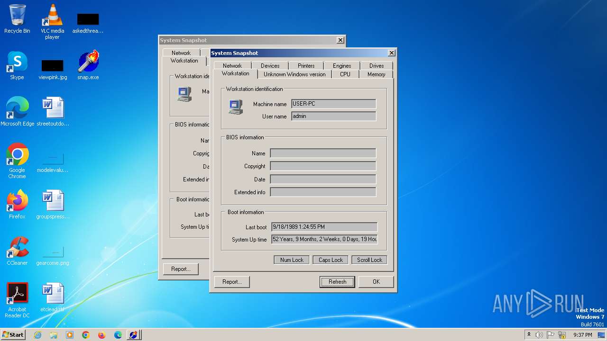
Task: Click workstation computer icon in background window
Action: tap(184, 94)
